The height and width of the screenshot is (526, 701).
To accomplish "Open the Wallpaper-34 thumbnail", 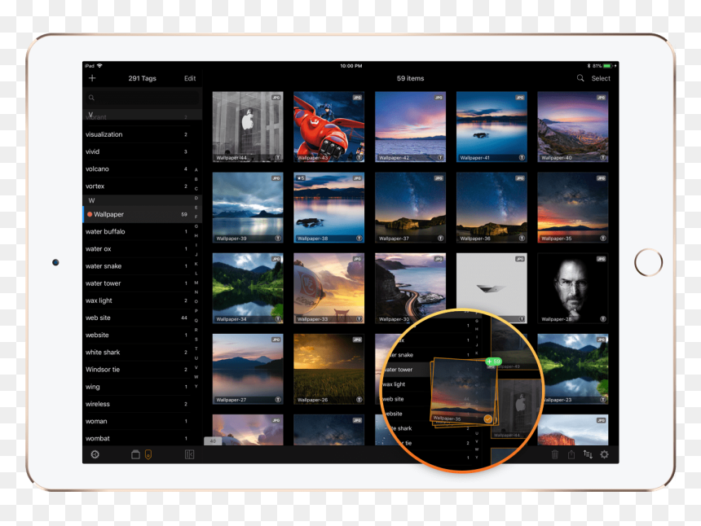I will (x=248, y=288).
